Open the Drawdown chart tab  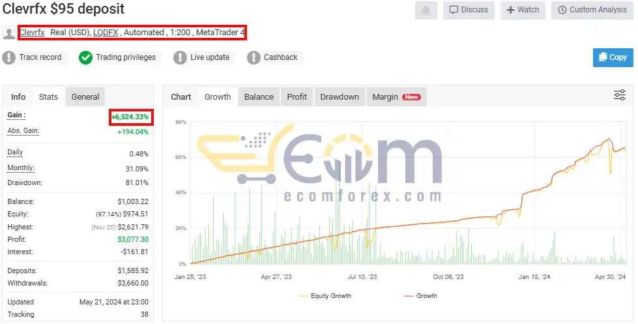click(x=340, y=97)
